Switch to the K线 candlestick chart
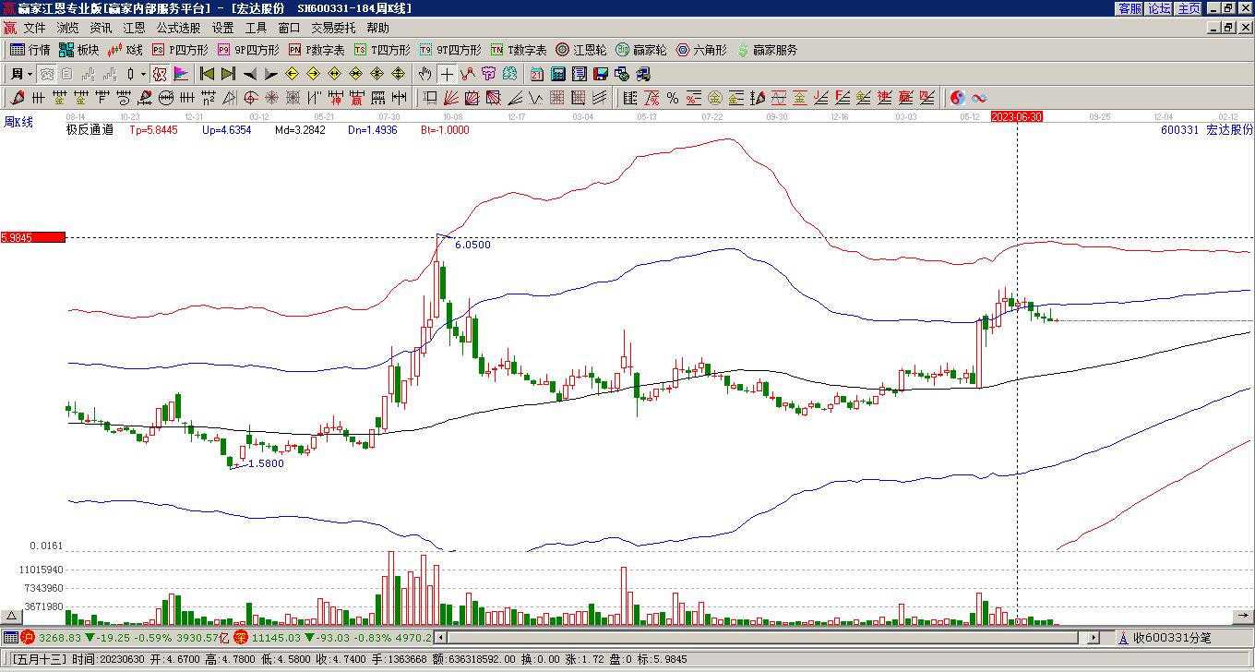The image size is (1255, 672). click(125, 50)
